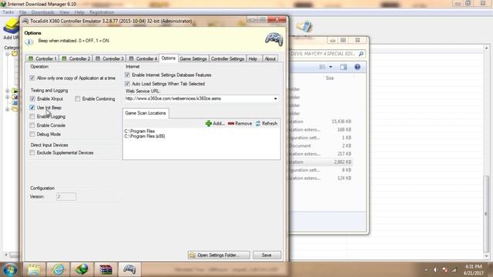The height and width of the screenshot is (277, 493).
Task: Toggle Auto Load Settings When Tab Selected
Action: (127, 84)
